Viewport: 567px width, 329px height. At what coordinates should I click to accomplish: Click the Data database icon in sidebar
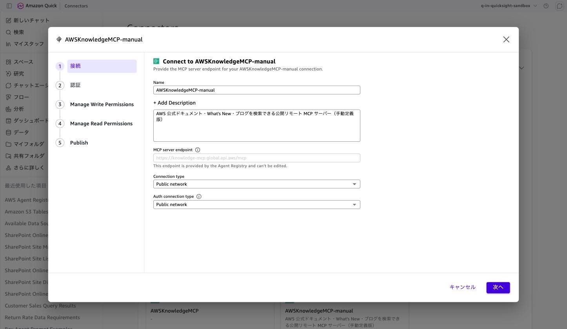tap(9, 132)
